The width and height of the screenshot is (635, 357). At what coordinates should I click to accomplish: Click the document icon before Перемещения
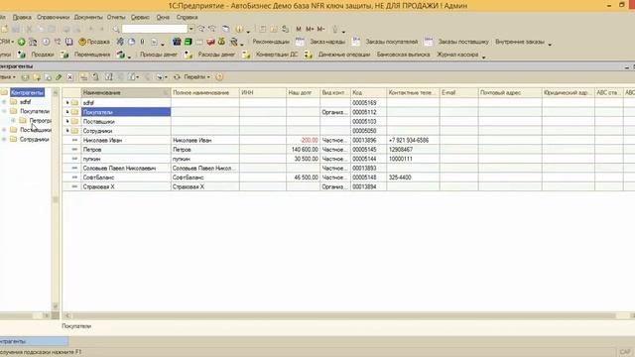[64, 55]
